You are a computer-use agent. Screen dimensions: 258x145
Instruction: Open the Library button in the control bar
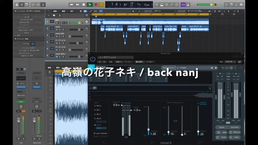point(17,5)
